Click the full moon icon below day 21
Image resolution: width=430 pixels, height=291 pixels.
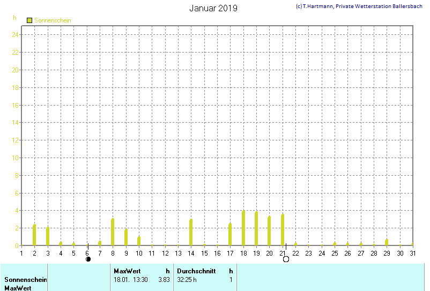pyautogui.click(x=286, y=259)
